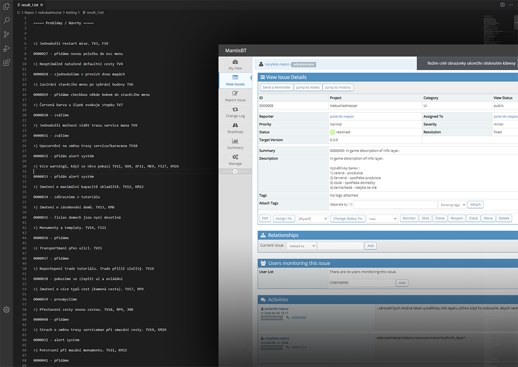Click Jump to Notes button

[x=308, y=87]
